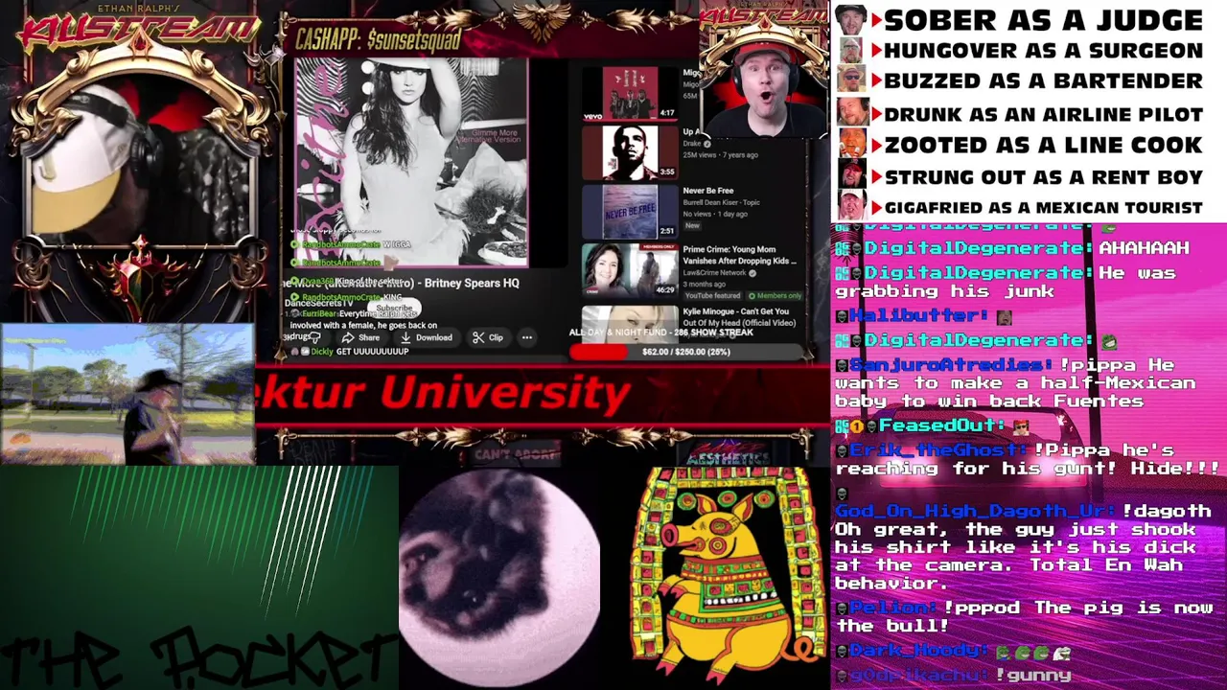
Task: Open the three-dot more actions button
Action: (x=526, y=337)
